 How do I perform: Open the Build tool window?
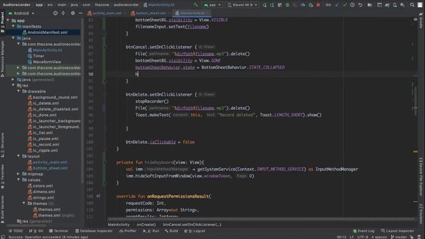(x=171, y=231)
